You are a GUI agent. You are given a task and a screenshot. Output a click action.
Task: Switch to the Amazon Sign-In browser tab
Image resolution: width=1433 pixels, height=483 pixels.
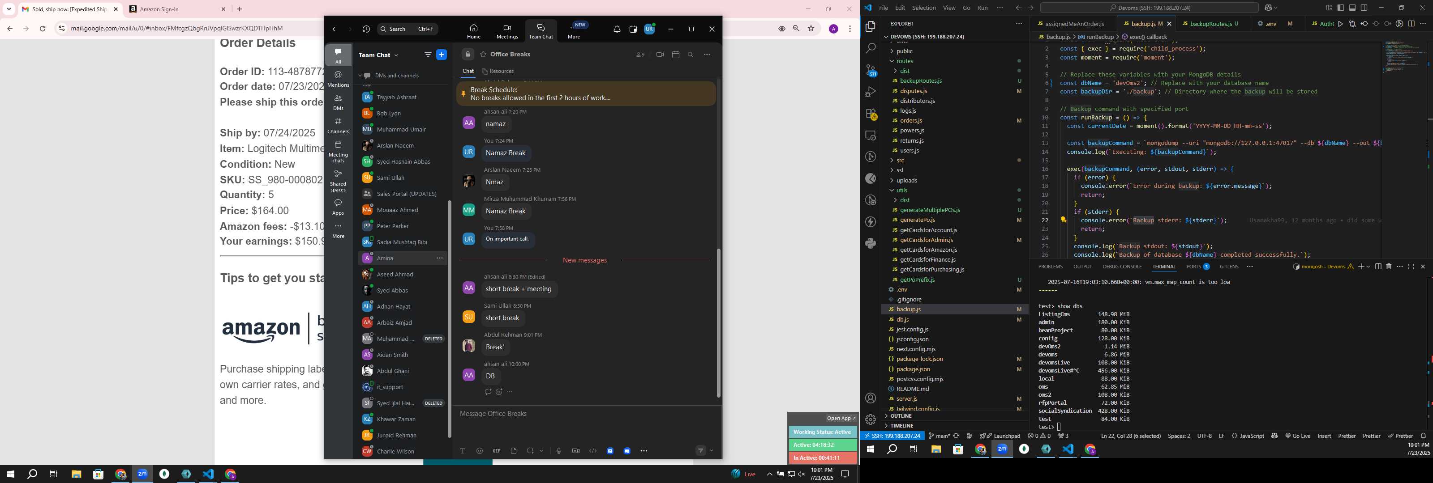176,9
